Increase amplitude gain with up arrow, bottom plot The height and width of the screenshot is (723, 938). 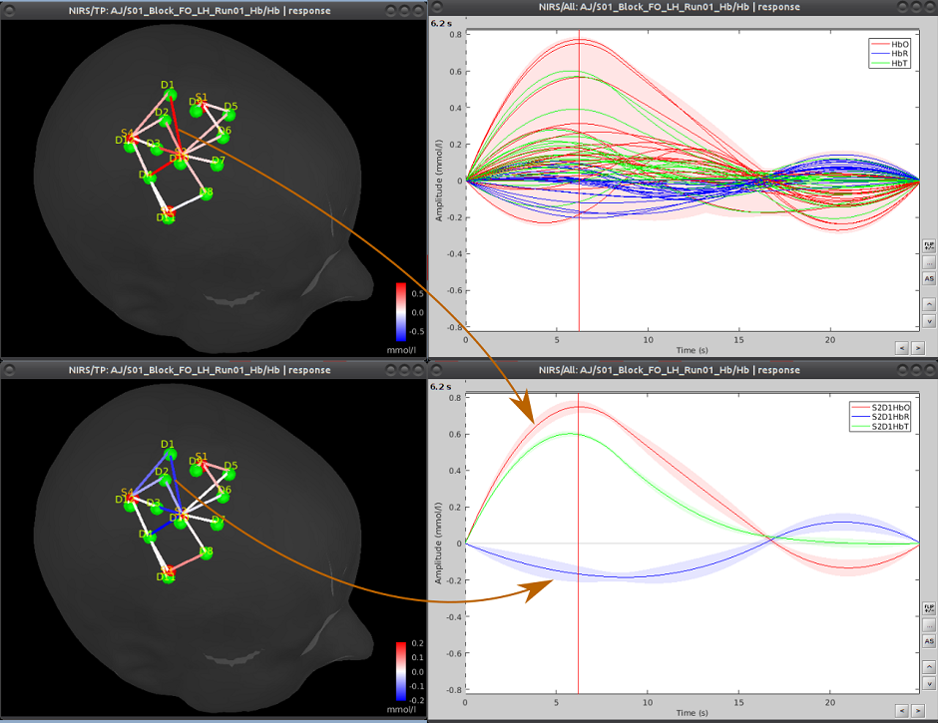pos(928,667)
